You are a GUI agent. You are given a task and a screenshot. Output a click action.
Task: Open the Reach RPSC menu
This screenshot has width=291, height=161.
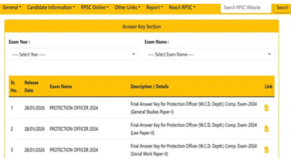click(182, 7)
